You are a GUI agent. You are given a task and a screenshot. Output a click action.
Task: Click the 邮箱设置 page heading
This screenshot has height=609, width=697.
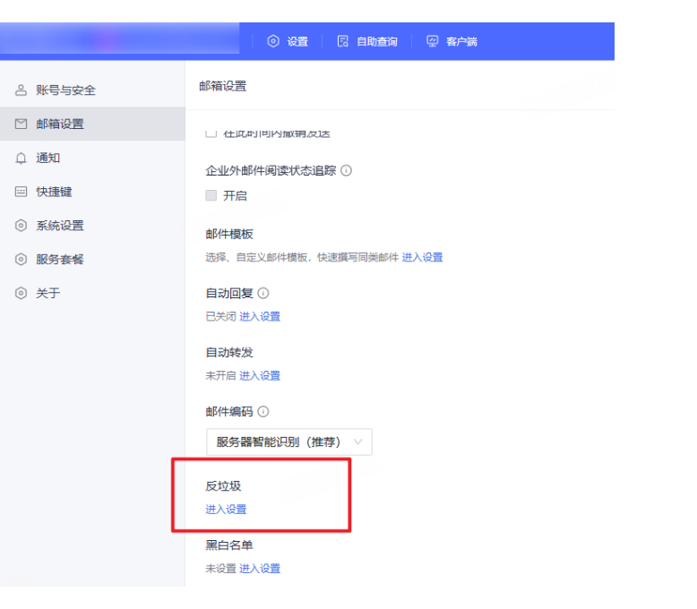[x=223, y=86]
